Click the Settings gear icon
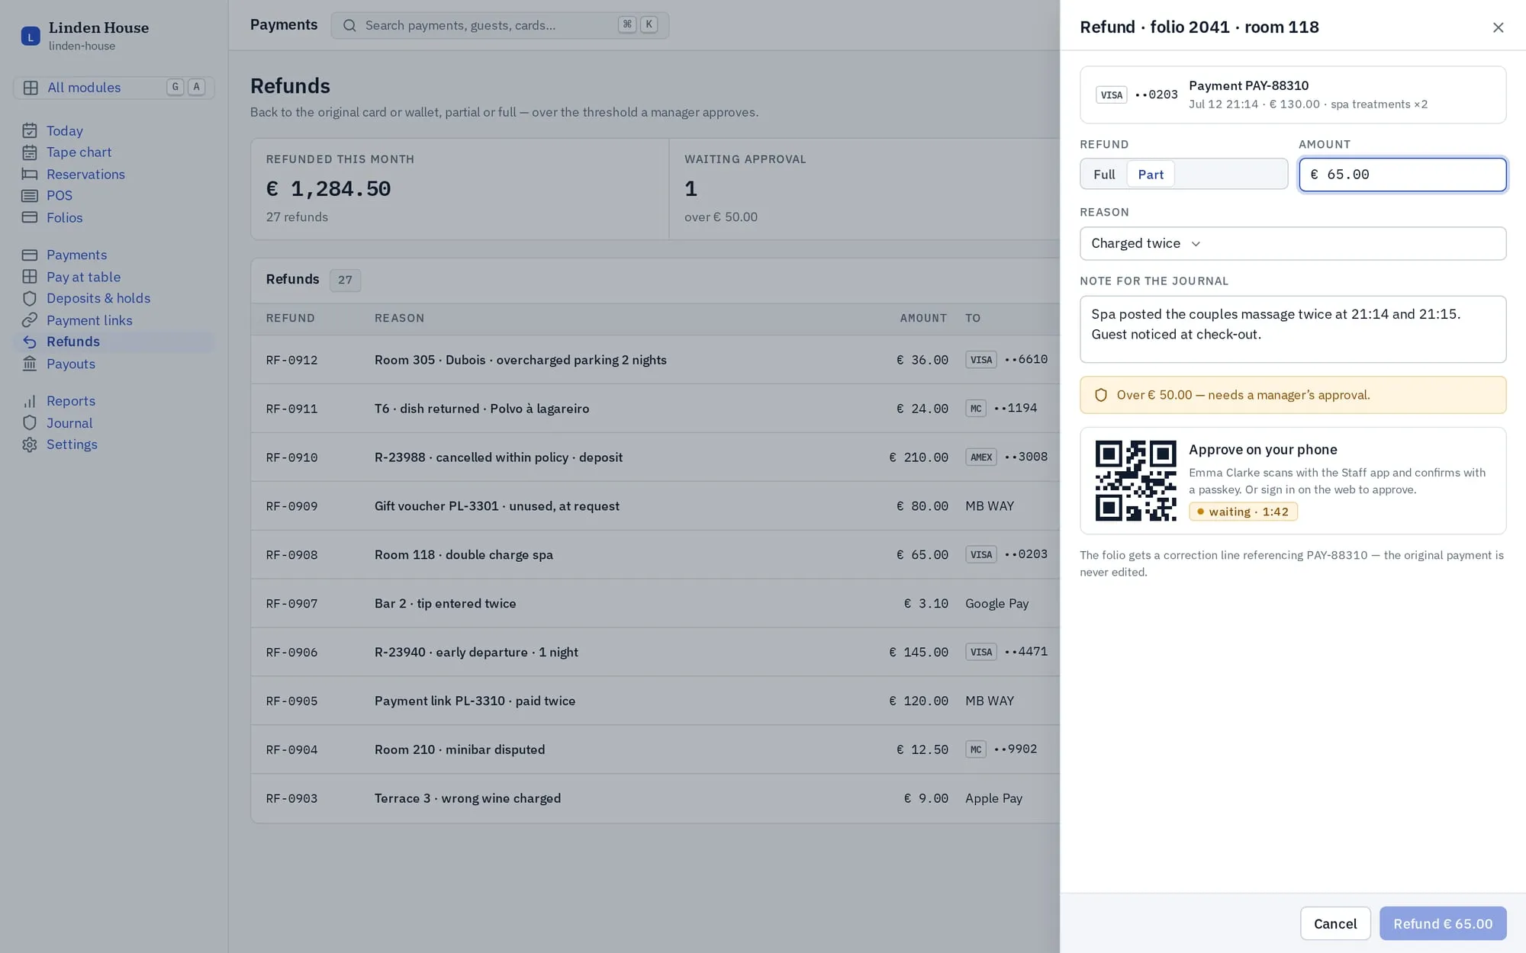Screen dimensions: 1526x953 (30, 444)
